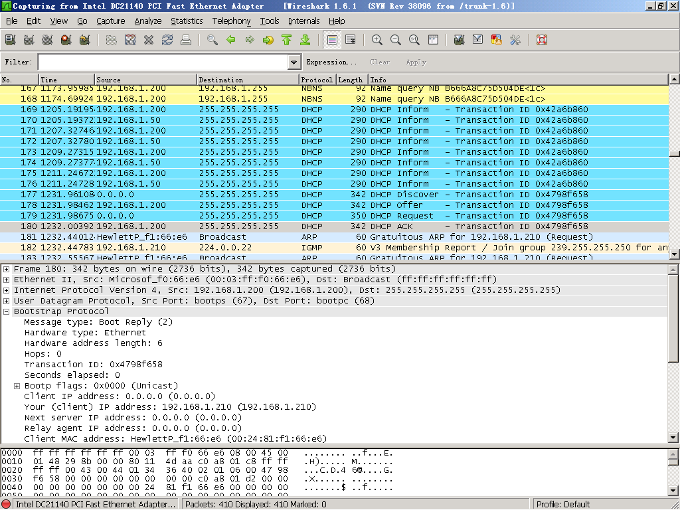
Task: Sort packets by Protocol column header
Action: coord(317,80)
